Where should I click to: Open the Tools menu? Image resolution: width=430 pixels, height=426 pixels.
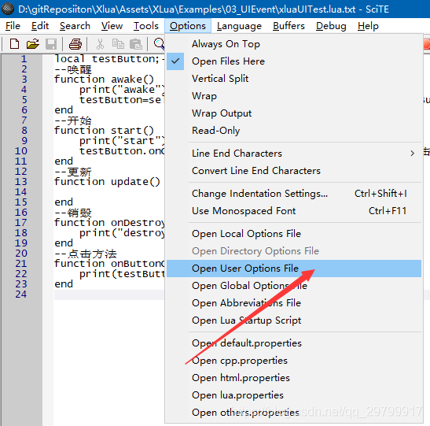point(146,26)
